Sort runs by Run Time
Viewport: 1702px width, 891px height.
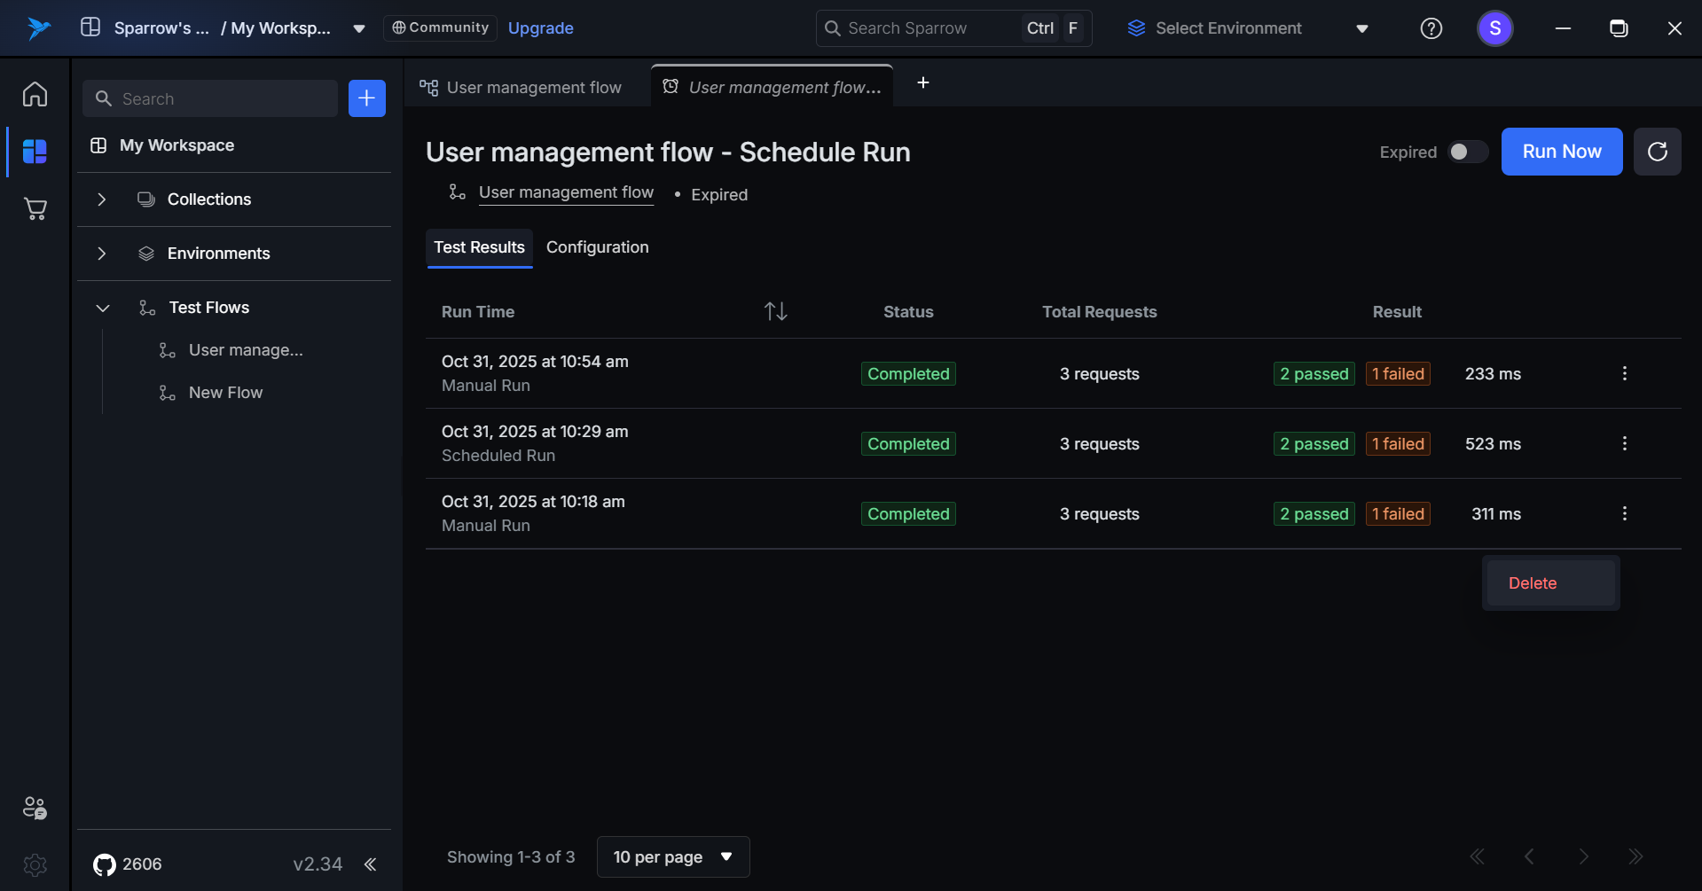(x=775, y=311)
